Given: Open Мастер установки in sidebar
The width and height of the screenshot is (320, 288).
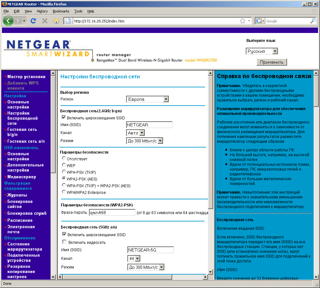Looking at the screenshot, I should [26, 76].
